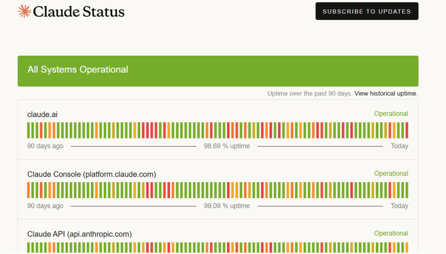The image size is (446, 254).
Task: Click the Claude API (api.anthropic.com) name
Action: 79,234
